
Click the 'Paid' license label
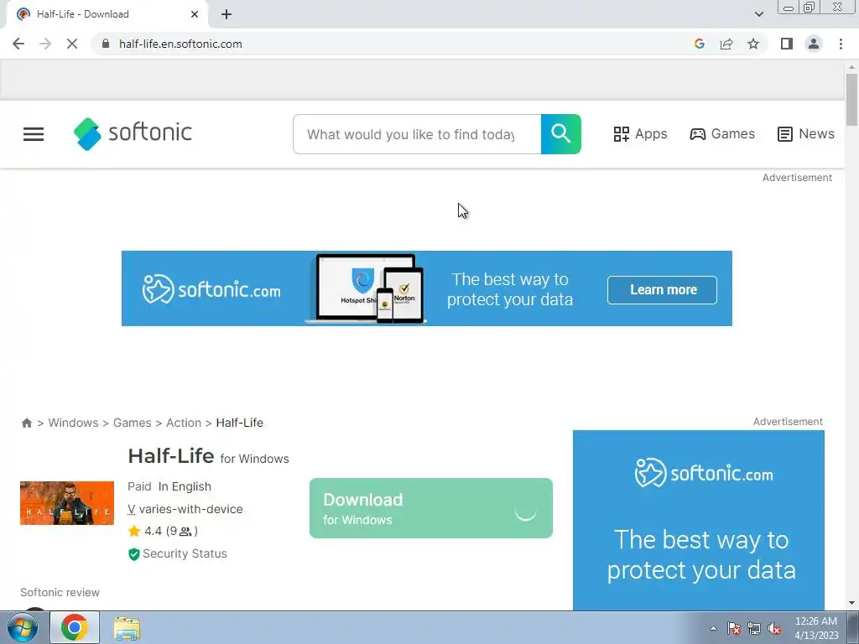139,486
